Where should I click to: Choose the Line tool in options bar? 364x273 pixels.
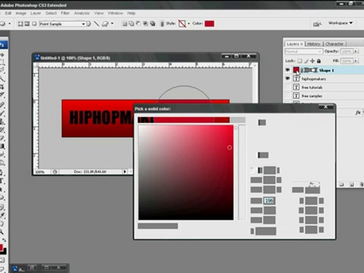(x=96, y=24)
